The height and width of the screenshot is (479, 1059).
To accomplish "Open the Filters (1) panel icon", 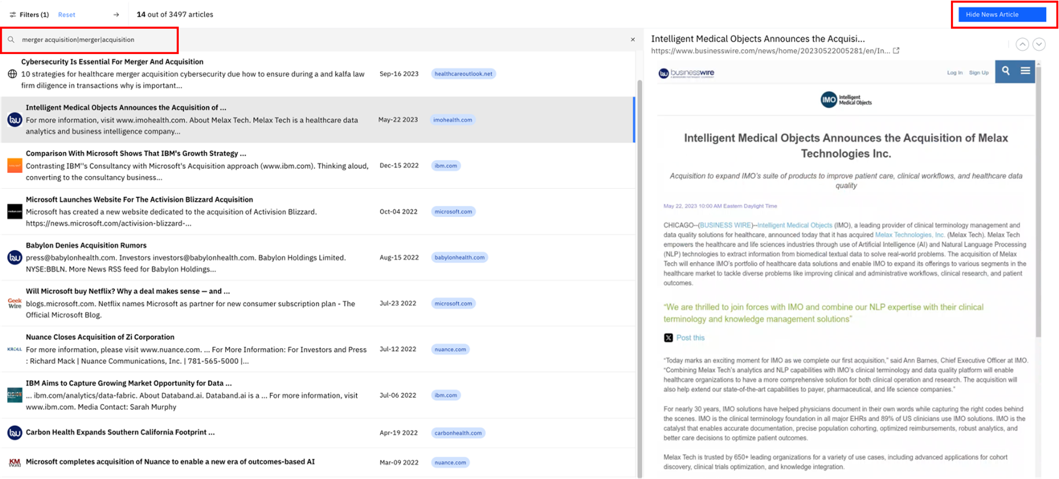I will point(13,15).
